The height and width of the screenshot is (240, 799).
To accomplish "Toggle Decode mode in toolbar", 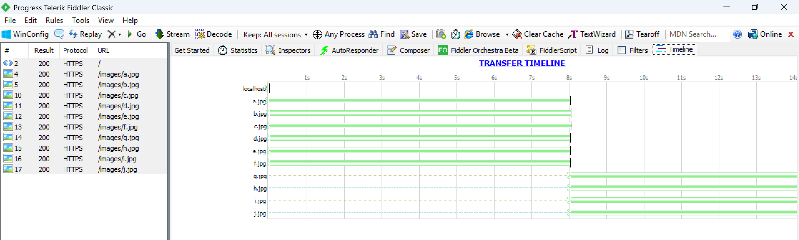I will point(214,34).
